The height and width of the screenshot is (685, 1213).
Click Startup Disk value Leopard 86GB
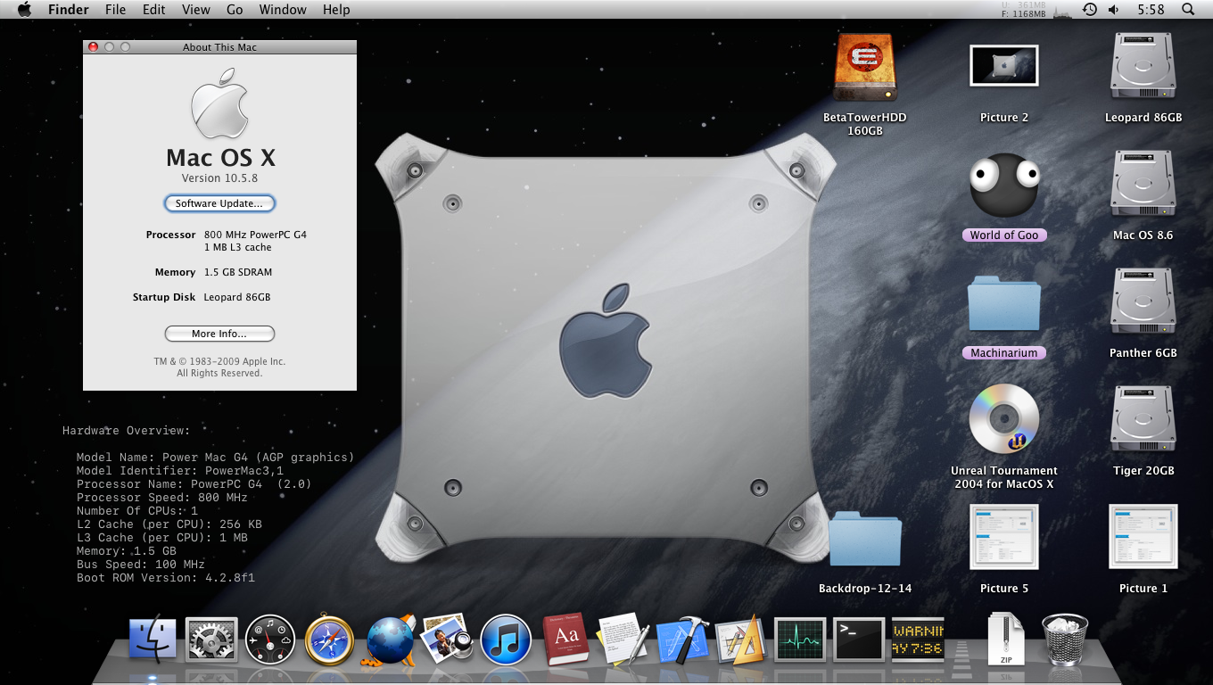pyautogui.click(x=237, y=297)
